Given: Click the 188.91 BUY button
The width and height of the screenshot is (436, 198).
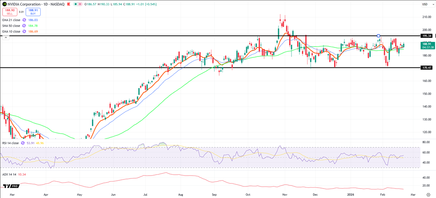Looking at the screenshot, I should click(x=32, y=12).
